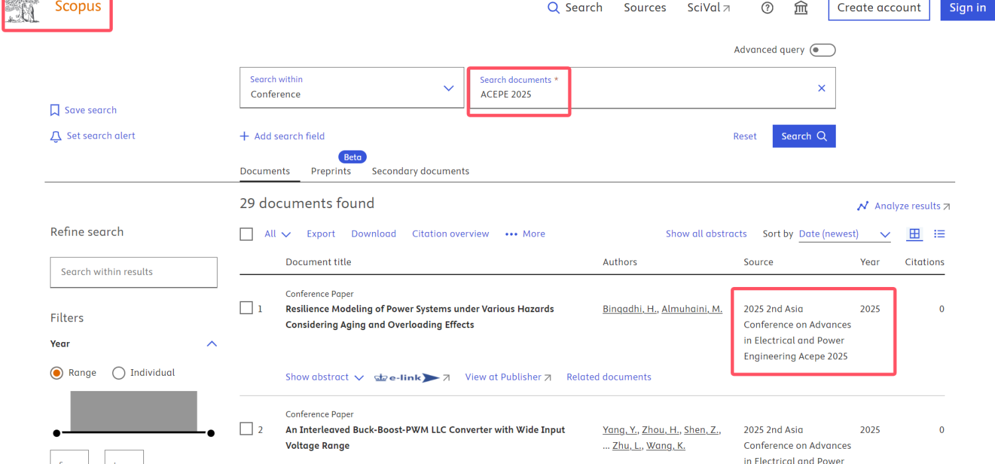The image size is (995, 464).
Task: Open SciVal from top navigation
Action: 708,8
